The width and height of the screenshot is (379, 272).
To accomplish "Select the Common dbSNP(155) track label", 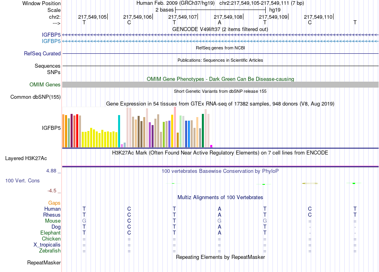I will point(36,97).
